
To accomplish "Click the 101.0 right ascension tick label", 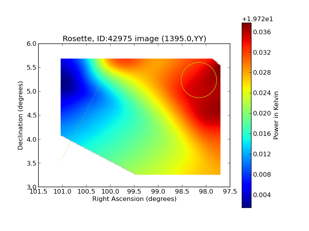I will 63,191.
